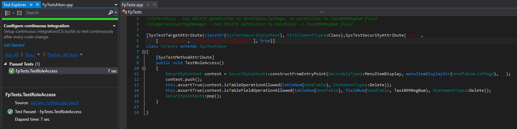Collapse the class body at line 7
This screenshot has height=129, width=517.
pos(144,52)
